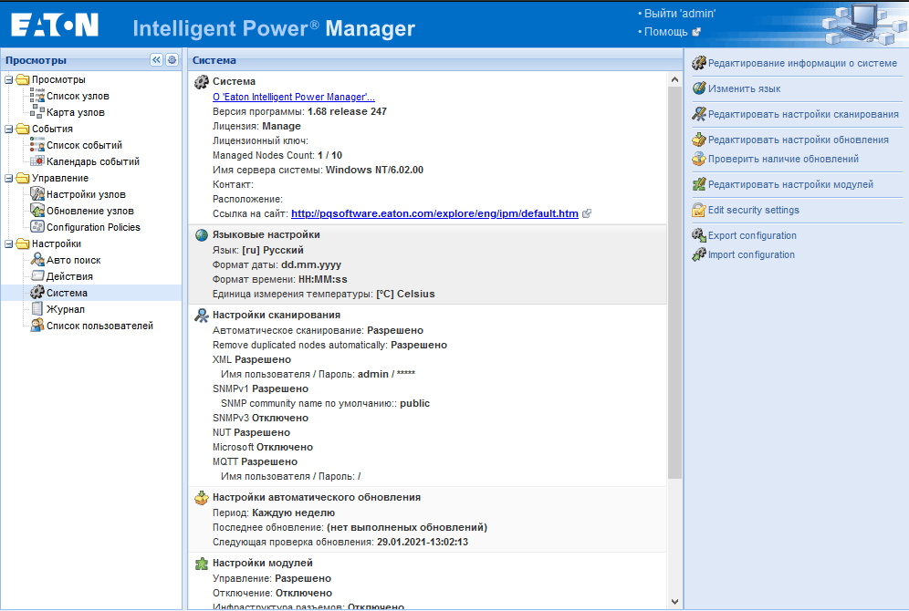Select Configuration Policies in the tree
Image resolution: width=909 pixels, height=611 pixels.
tap(93, 227)
